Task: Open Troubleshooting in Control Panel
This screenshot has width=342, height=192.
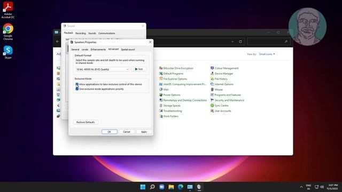Action: tap(170, 111)
